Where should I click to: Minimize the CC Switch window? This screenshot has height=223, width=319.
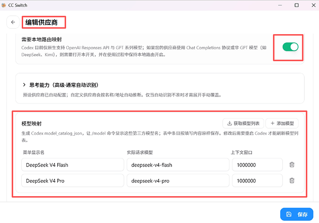pyautogui.click(x=280, y=5)
